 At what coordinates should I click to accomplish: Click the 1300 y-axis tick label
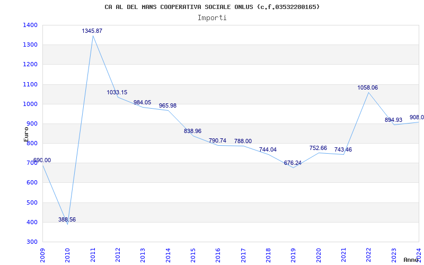[31, 45]
